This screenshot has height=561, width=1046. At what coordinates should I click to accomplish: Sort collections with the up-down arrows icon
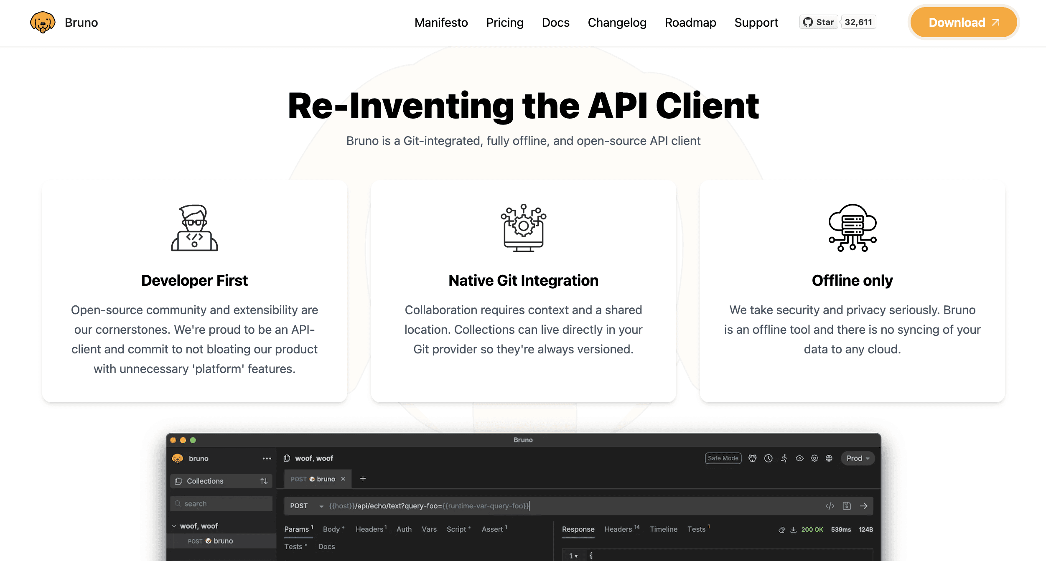coord(264,481)
